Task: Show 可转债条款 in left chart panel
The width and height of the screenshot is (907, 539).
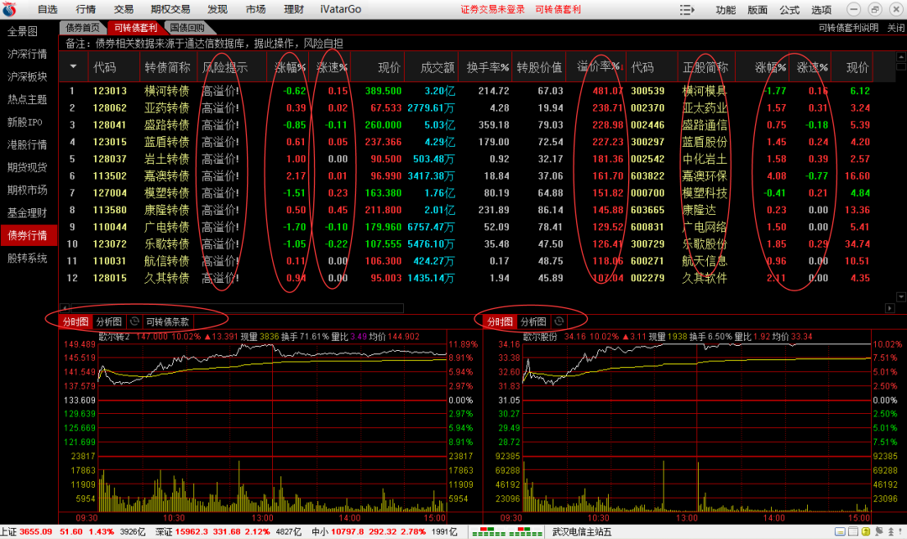Action: click(167, 322)
